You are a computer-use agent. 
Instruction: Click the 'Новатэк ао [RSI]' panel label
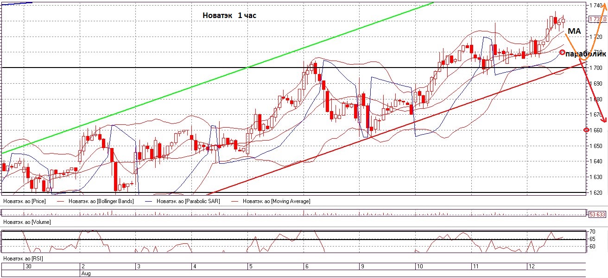tap(23, 258)
